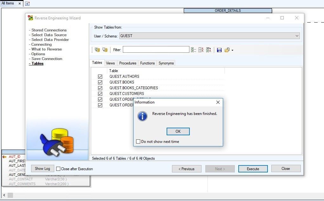
Task: Close the All Items tab
Action: coord(20,3)
